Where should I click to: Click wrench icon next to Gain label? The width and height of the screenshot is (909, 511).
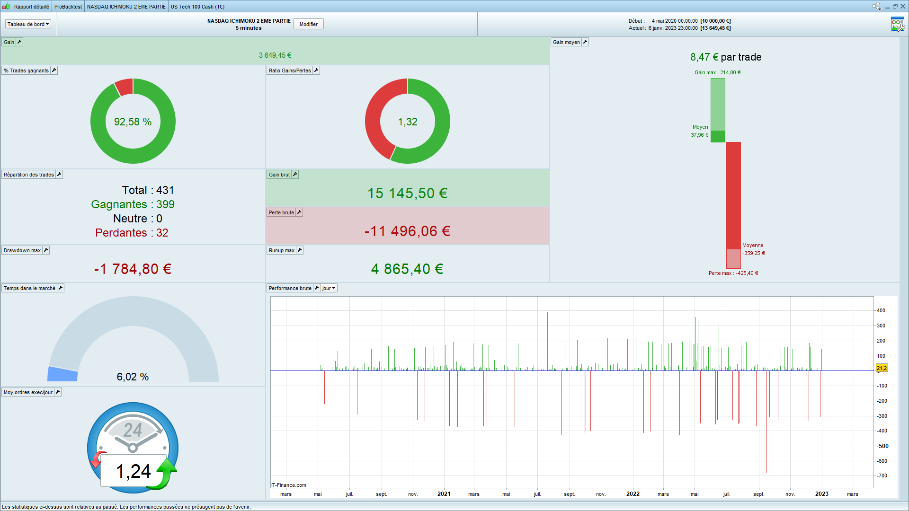[x=19, y=42]
